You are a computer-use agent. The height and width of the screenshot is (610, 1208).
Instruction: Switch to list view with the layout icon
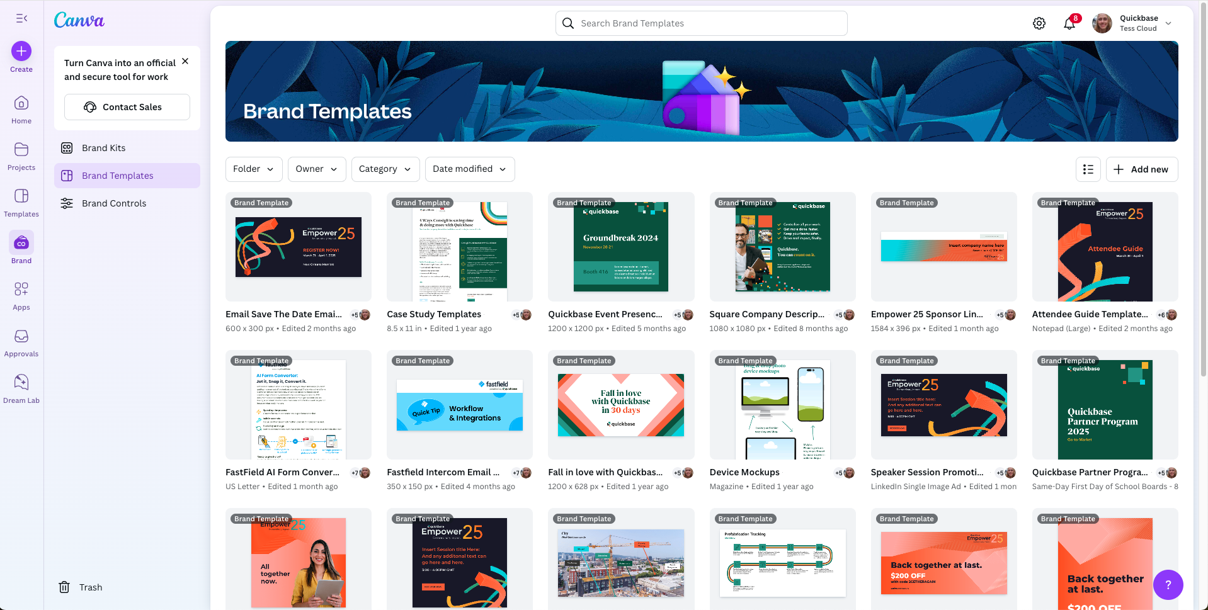pyautogui.click(x=1088, y=169)
